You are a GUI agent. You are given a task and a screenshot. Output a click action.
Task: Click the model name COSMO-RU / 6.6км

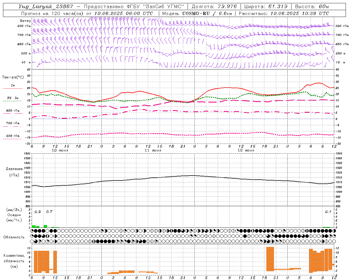click(x=207, y=13)
